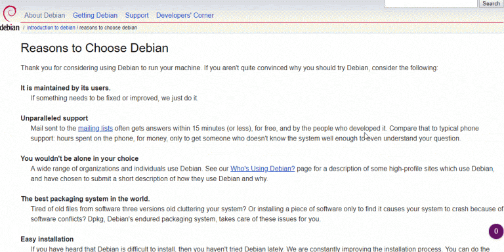The image size is (504, 252).
Task: Click 'The best packaging system in the world.' heading
Action: point(85,199)
